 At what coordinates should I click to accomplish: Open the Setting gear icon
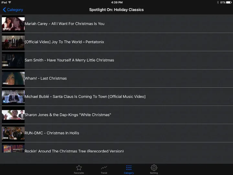coord(154,168)
